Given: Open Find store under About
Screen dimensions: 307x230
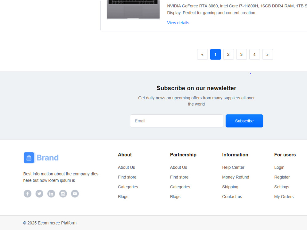Looking at the screenshot, I should pyautogui.click(x=127, y=177).
